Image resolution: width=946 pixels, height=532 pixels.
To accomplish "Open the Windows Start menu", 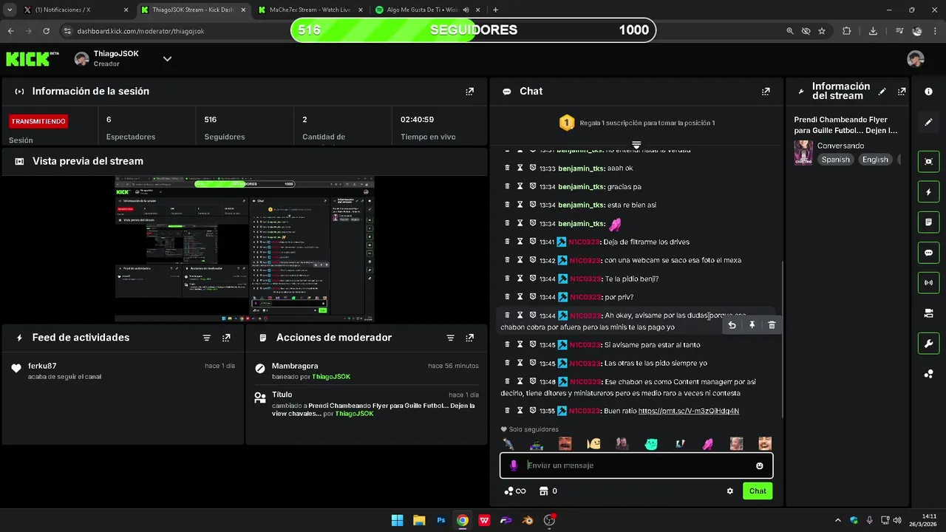I will click(x=397, y=520).
